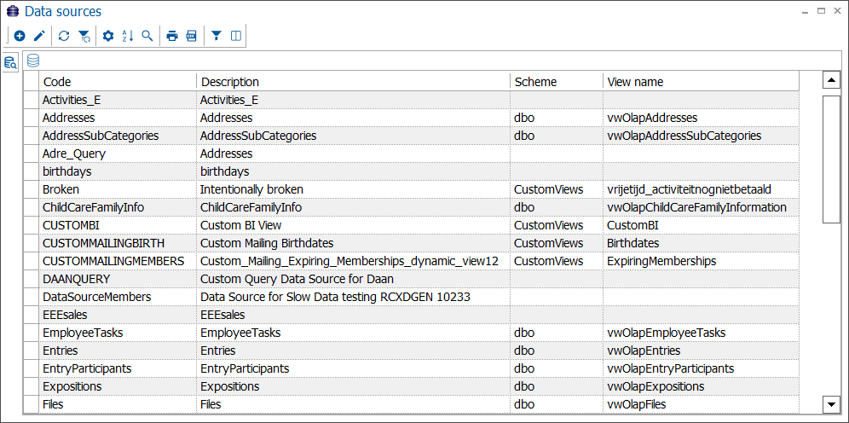Click the edit pencil icon
The height and width of the screenshot is (423, 849).
point(39,37)
